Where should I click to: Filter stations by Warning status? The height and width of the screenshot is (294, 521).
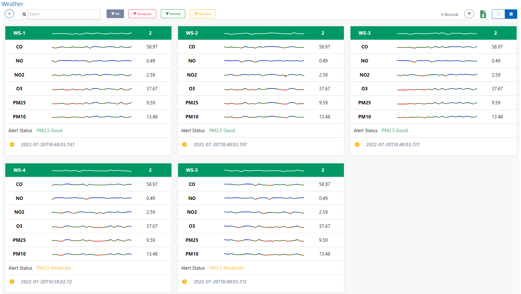coord(203,14)
